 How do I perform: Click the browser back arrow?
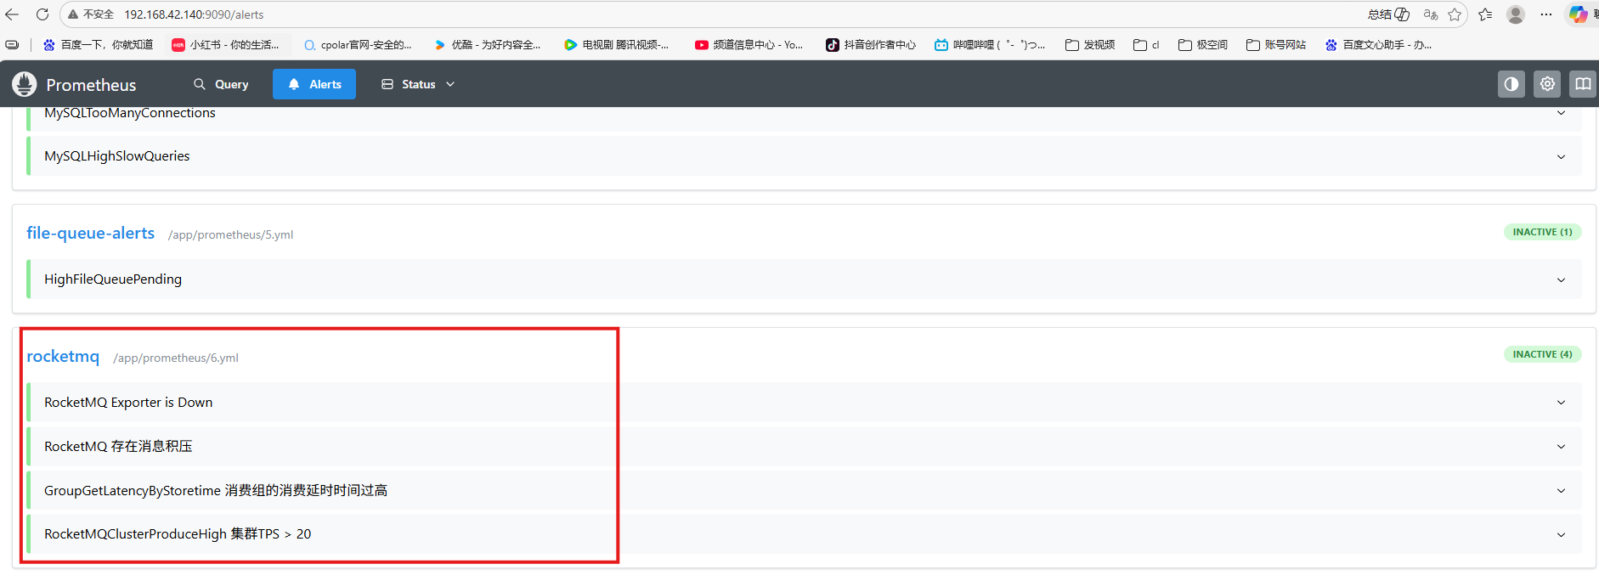12,14
